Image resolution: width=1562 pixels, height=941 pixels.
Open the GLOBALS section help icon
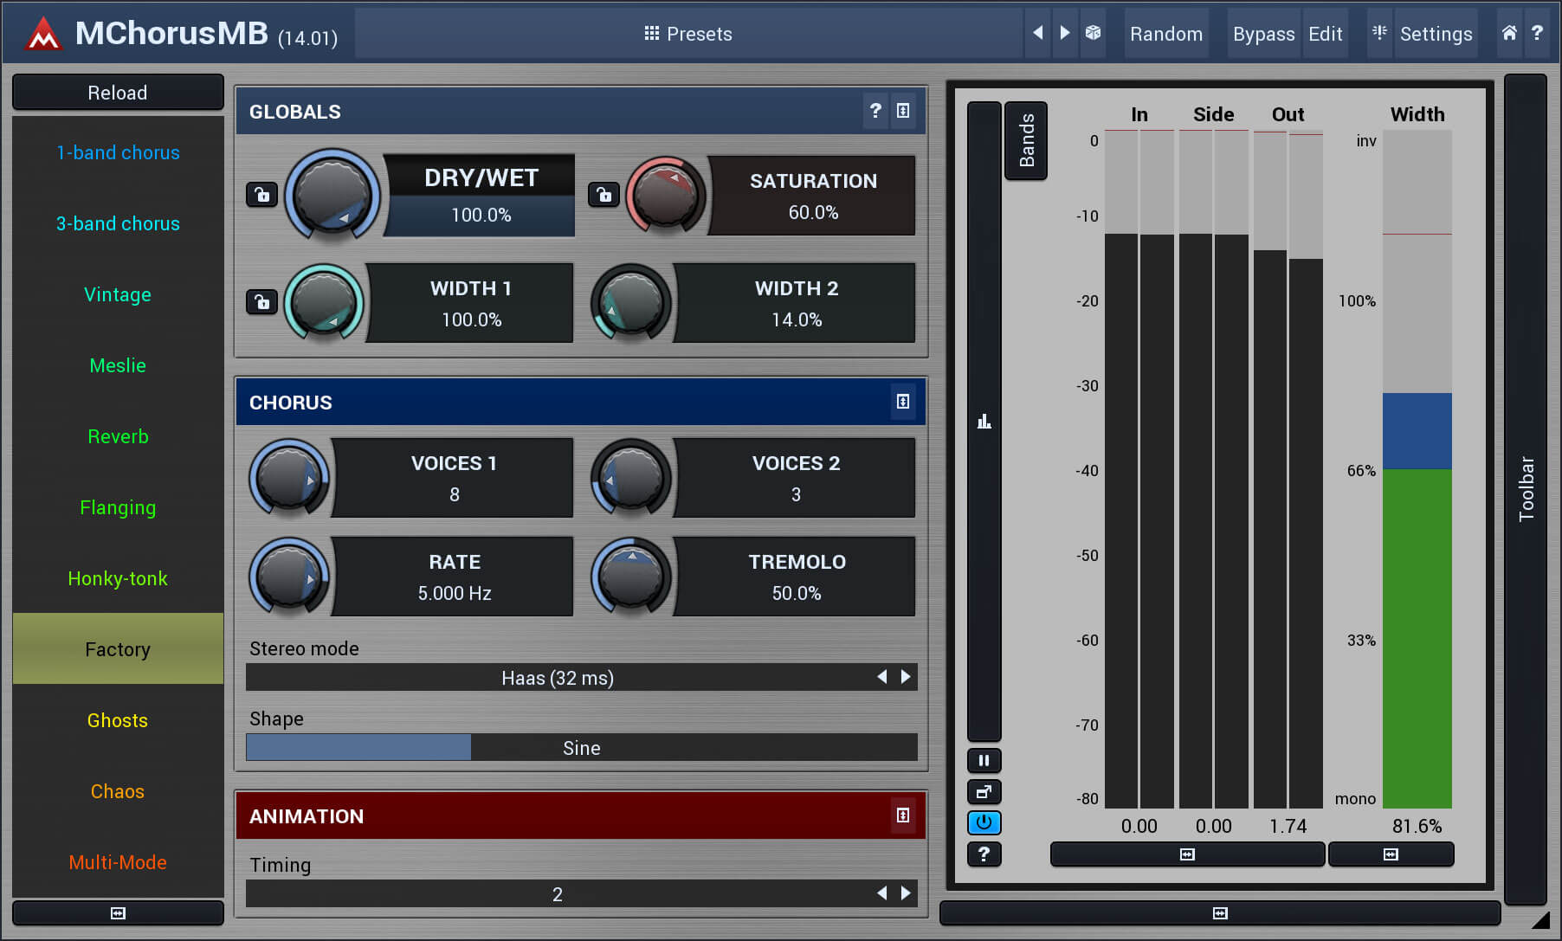875,111
